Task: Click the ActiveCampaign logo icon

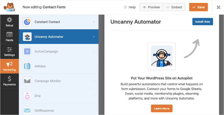Action: [27, 51]
